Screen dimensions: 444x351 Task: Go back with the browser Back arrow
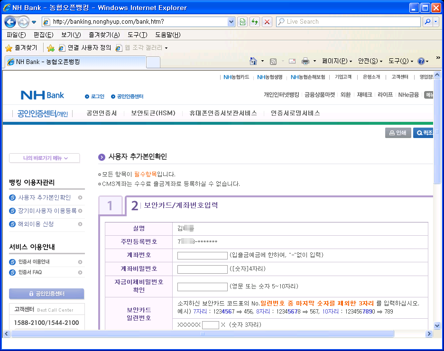[x=10, y=22]
